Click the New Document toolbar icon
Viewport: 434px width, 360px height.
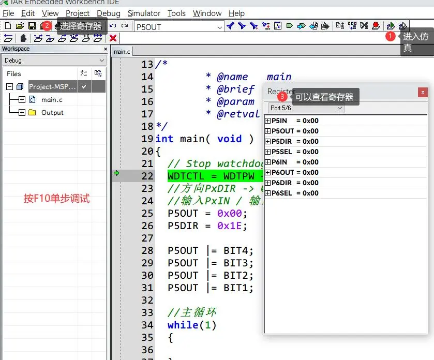pyautogui.click(x=8, y=25)
